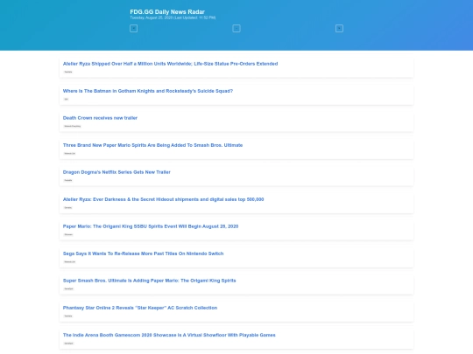This screenshot has height=354, width=473.
Task: Click the source tag under Dragon Dogma's Netflix headline
Action: [x=68, y=180]
